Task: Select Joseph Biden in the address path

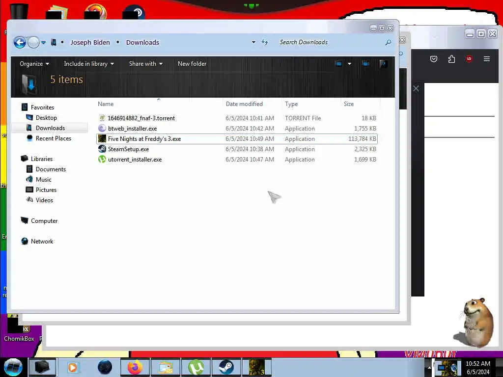Action: coord(90,42)
